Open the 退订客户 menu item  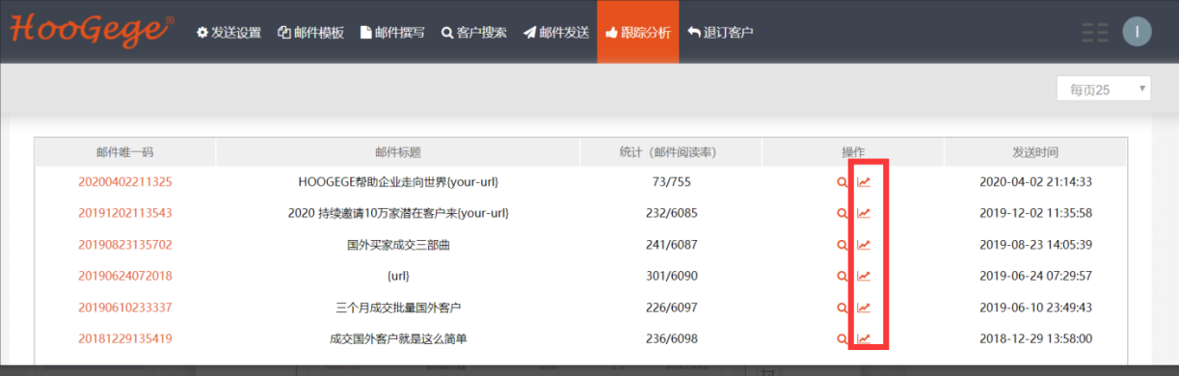click(x=720, y=32)
